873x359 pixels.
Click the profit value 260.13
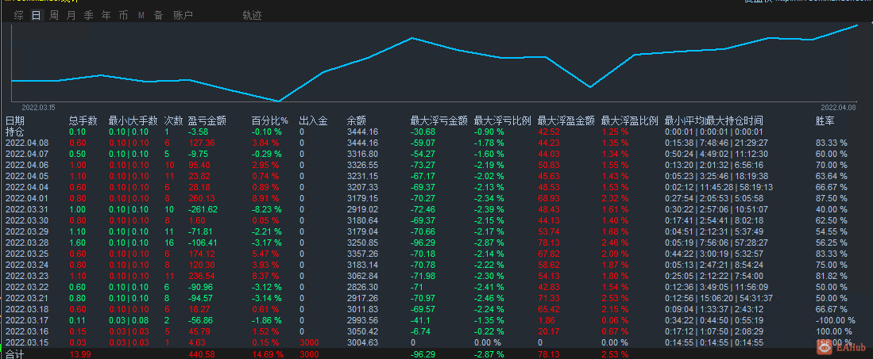click(200, 198)
